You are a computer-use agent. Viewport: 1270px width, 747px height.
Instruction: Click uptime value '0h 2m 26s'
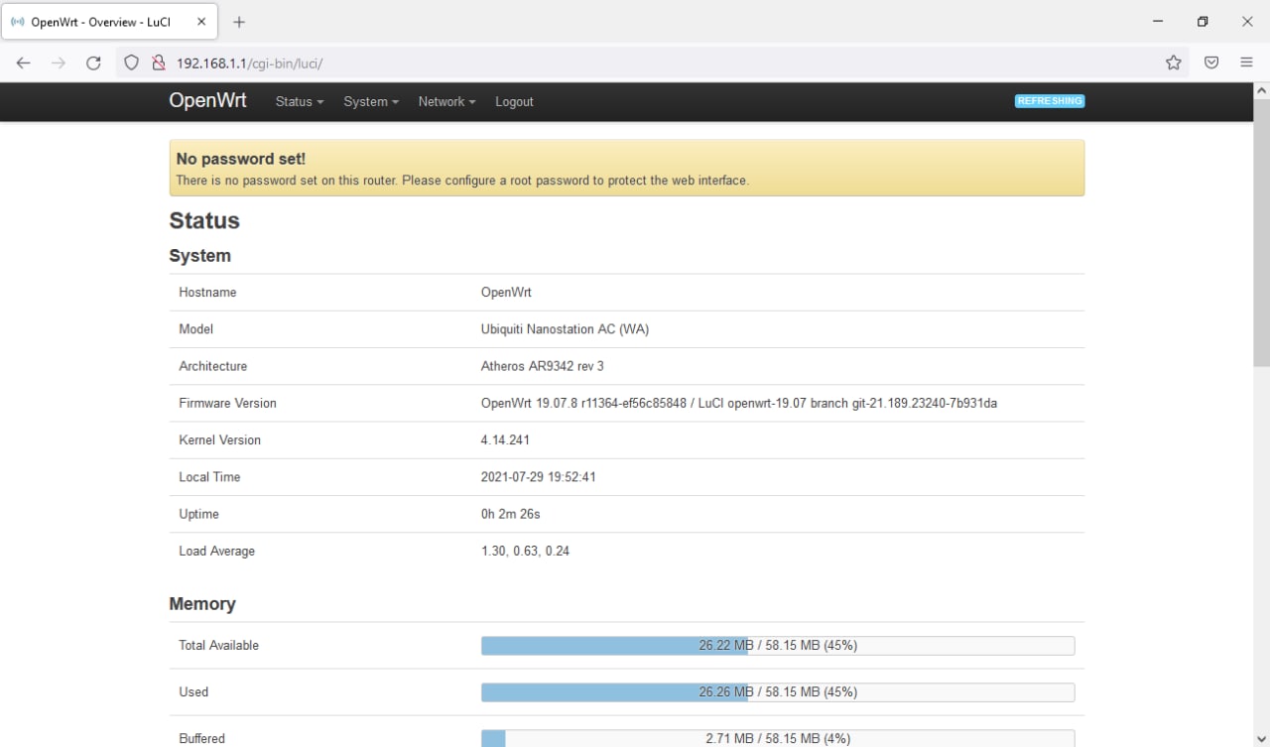(x=510, y=514)
